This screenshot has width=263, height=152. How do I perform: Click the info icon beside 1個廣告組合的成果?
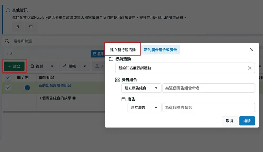tap(74, 98)
